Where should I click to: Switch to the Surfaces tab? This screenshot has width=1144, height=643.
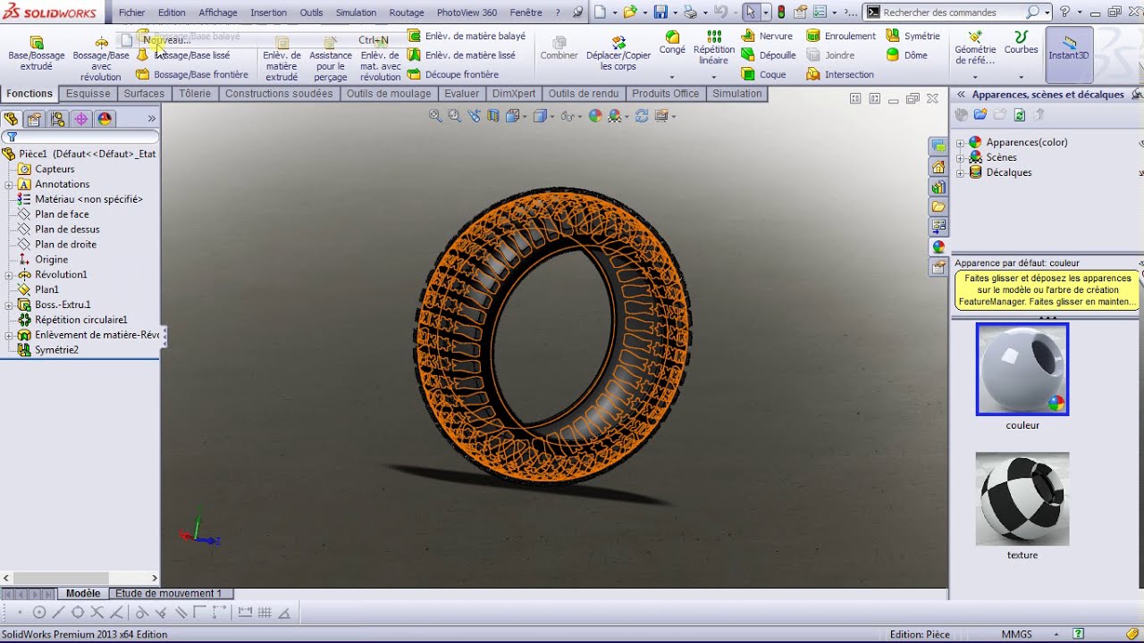pyautogui.click(x=144, y=94)
